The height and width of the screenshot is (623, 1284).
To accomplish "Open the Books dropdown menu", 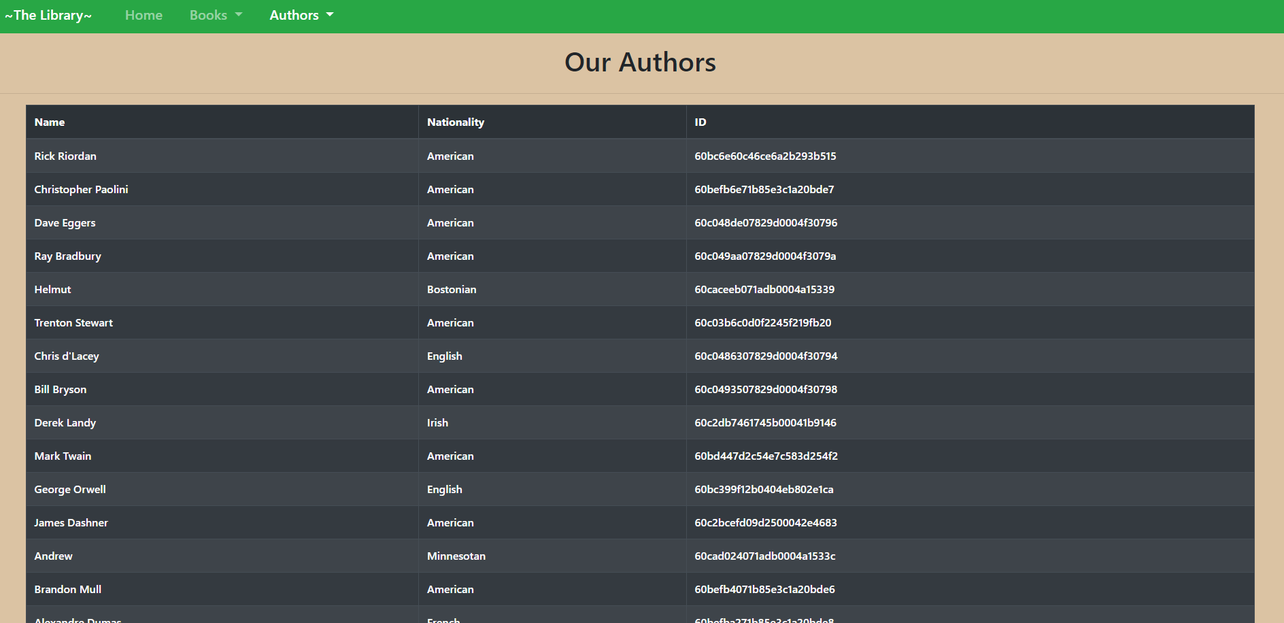I will point(209,14).
